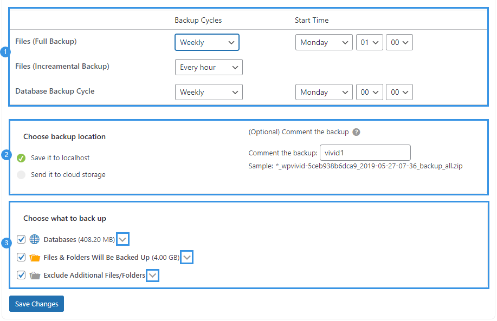497x321 pixels.
Task: Click the Comment the backup input field
Action: (365, 153)
